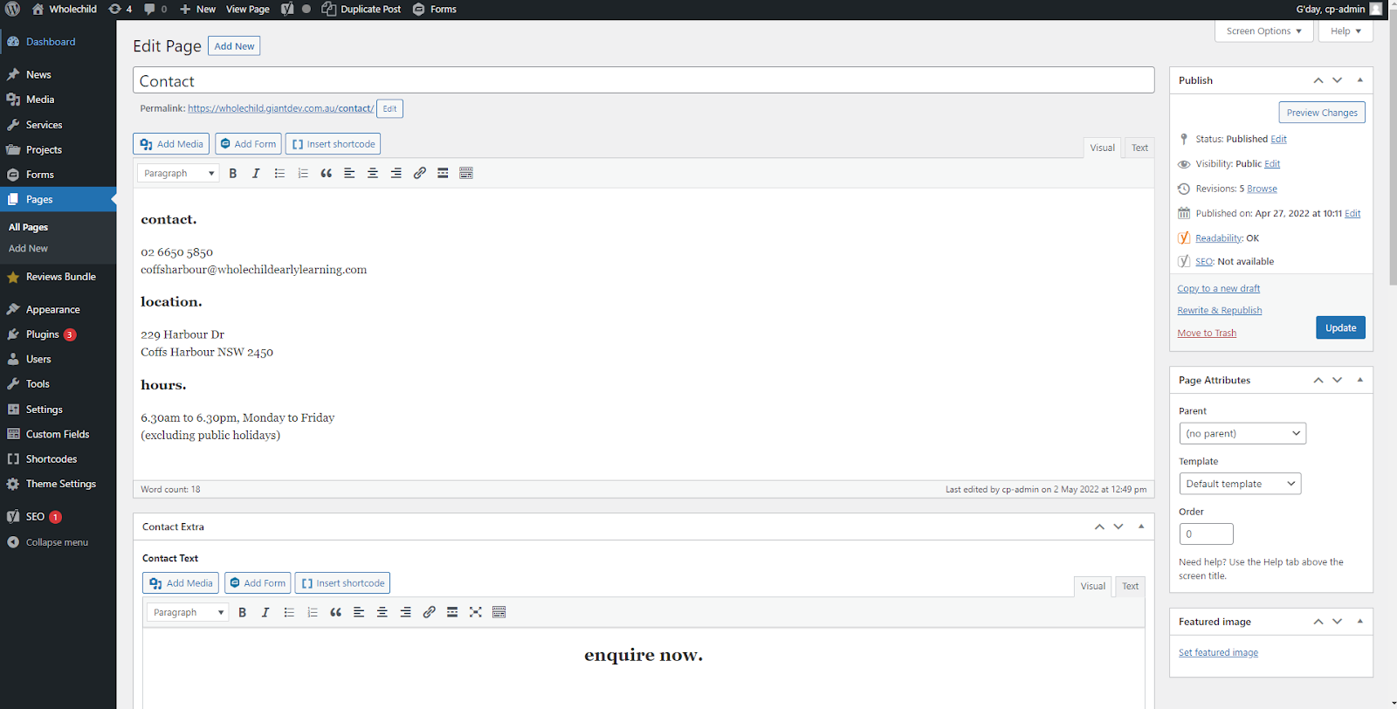Click the bulleted list icon in main editor

click(279, 174)
